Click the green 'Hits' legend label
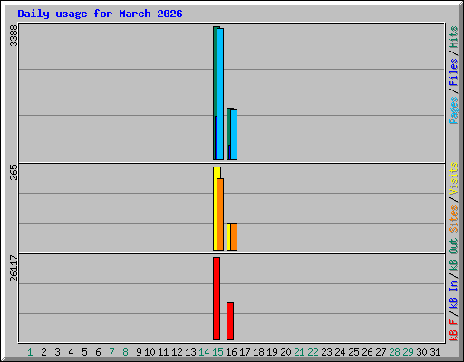The image size is (464, 362). click(x=453, y=37)
